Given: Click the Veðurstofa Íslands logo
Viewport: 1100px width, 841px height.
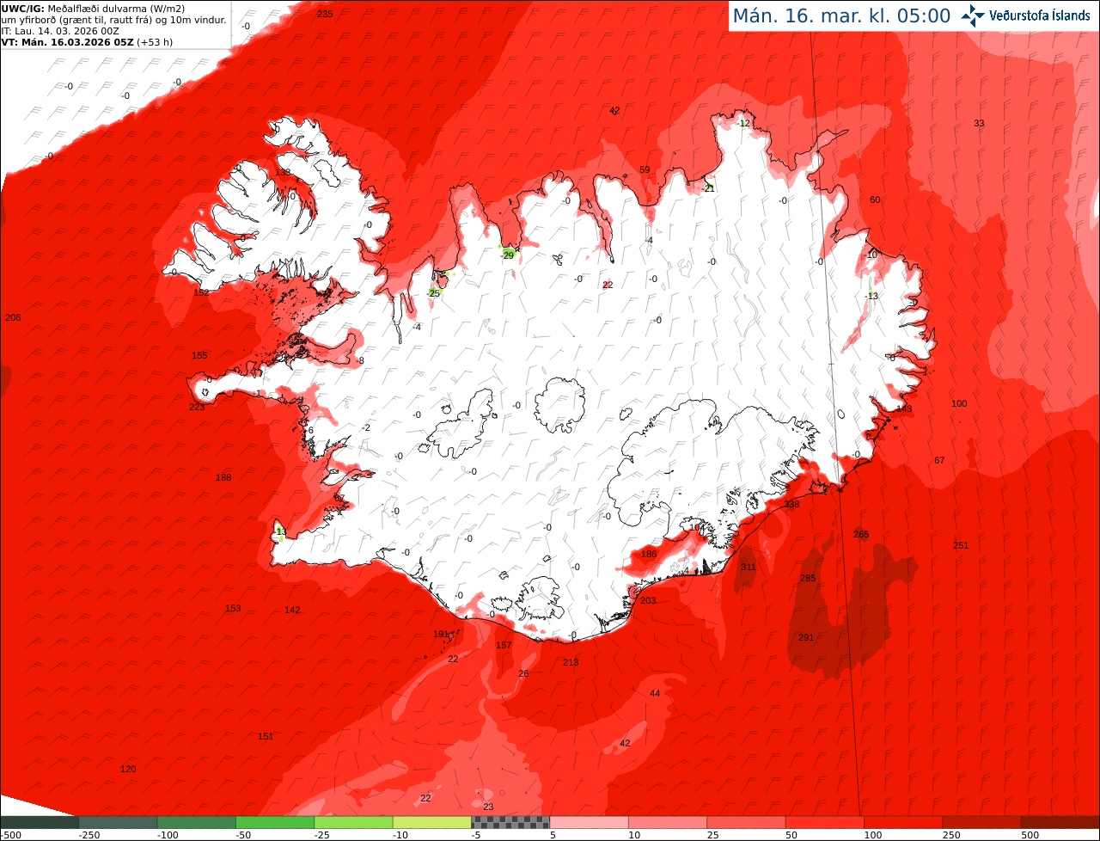Looking at the screenshot, I should pos(1025,15).
